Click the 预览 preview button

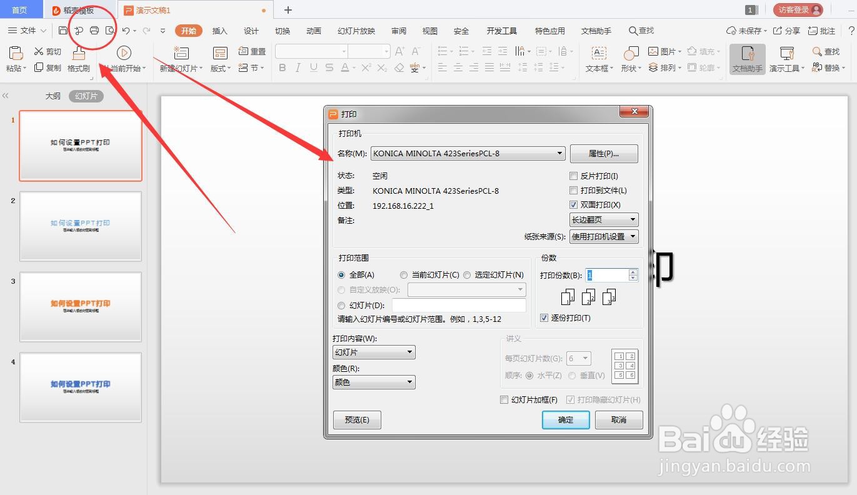(356, 419)
